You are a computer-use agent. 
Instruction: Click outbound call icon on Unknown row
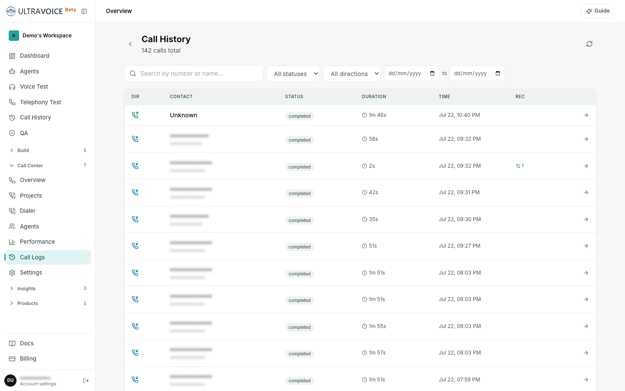[x=135, y=115]
